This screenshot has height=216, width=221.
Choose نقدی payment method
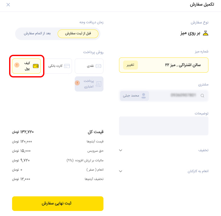coord(89,66)
